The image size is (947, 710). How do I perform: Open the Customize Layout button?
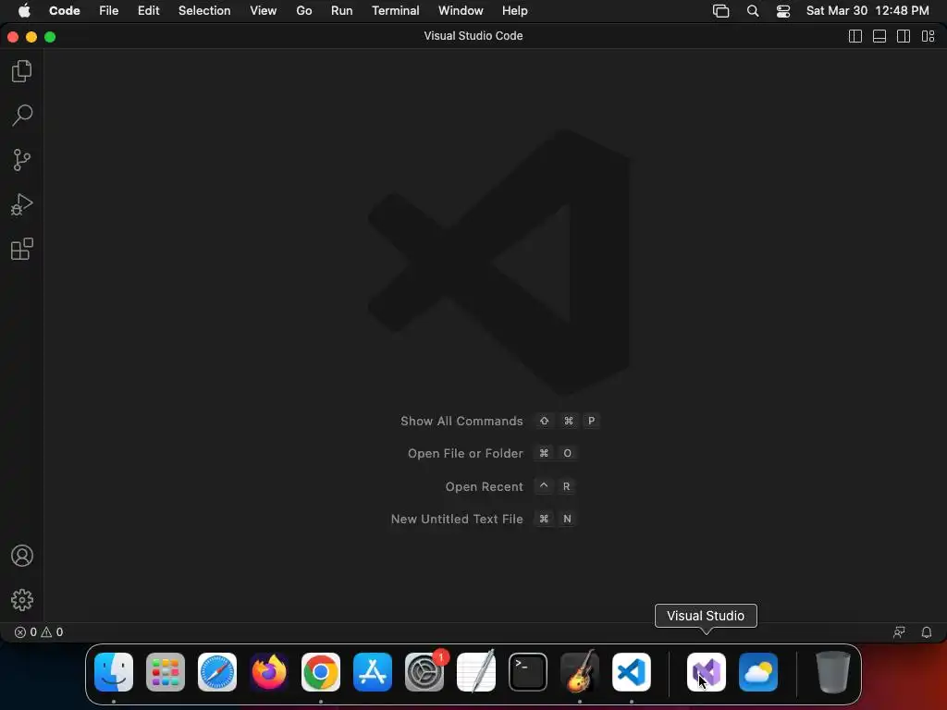(929, 36)
